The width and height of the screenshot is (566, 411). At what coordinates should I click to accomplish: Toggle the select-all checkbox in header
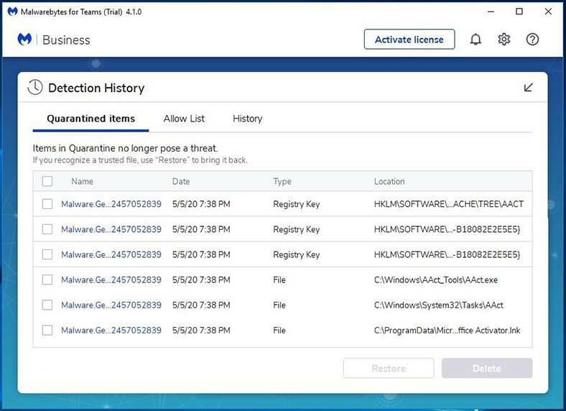coord(47,181)
